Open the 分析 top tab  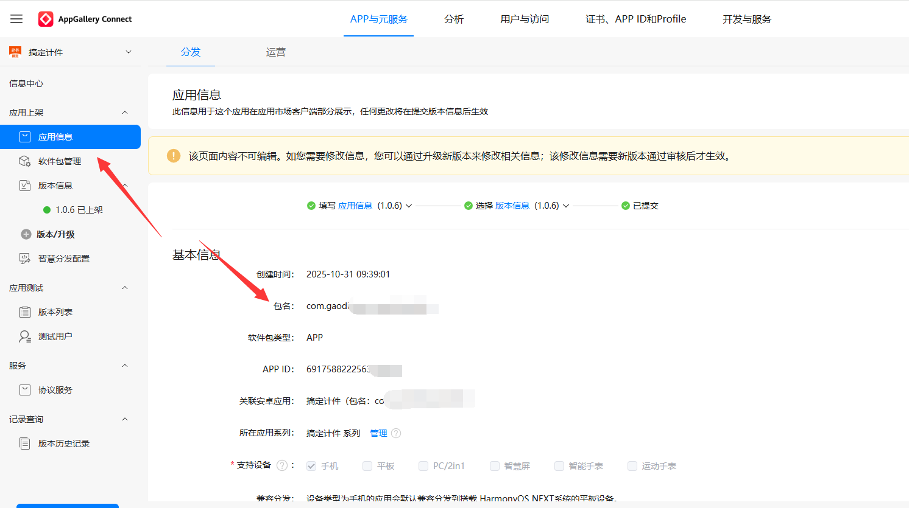tap(454, 19)
